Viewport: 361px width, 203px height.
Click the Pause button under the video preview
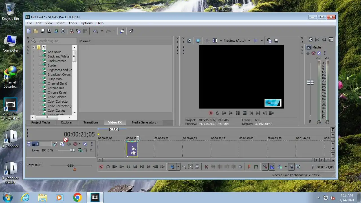coord(238,113)
